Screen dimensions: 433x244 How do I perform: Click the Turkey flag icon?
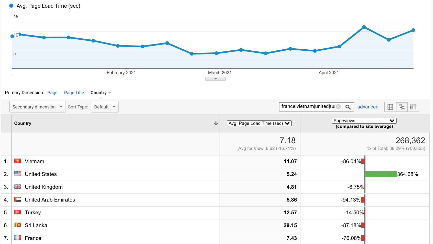[18, 212]
